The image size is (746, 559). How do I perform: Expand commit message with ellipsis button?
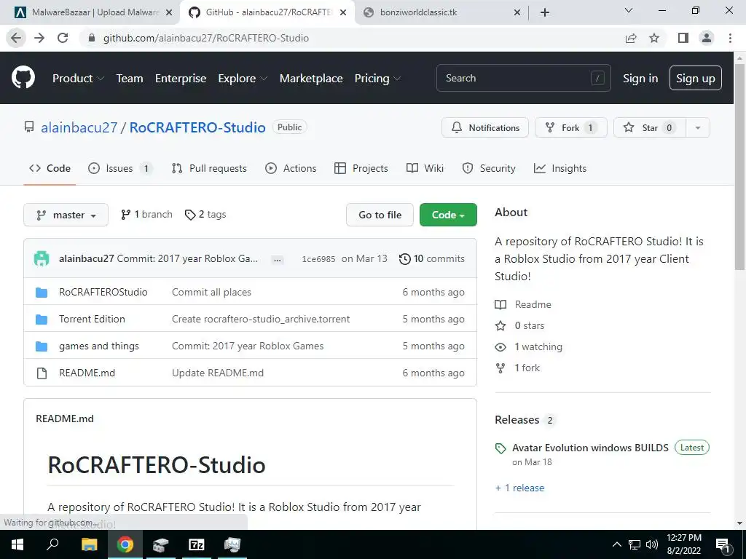[278, 260]
